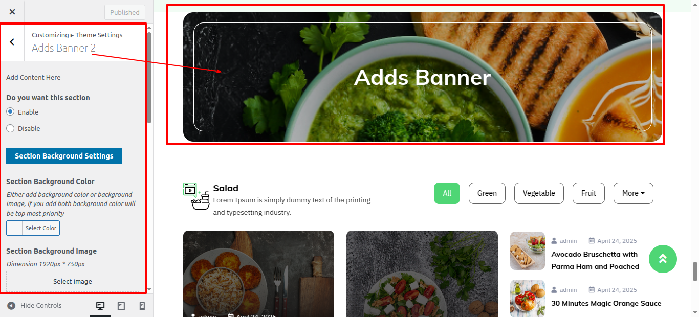Select the Fruit filter tab
699x317 pixels.
pyautogui.click(x=588, y=193)
